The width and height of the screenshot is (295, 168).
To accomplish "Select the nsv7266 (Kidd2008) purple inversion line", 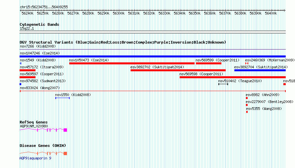I will pos(152,50).
